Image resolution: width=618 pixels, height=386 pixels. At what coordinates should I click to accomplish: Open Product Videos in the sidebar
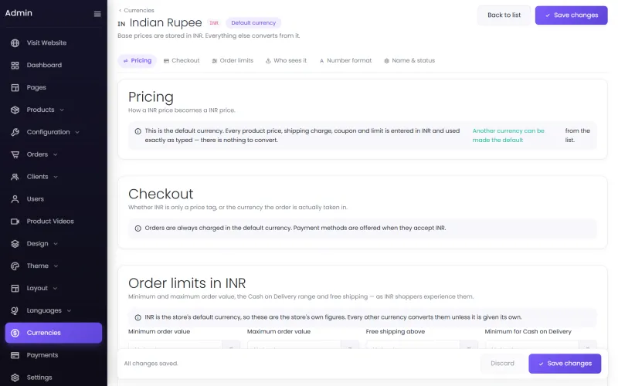[x=53, y=222]
